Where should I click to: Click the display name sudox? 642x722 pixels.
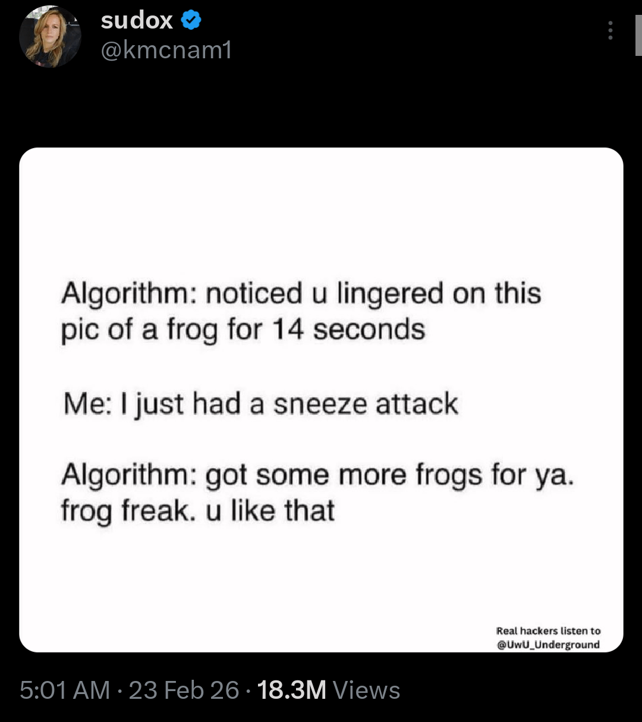tap(137, 21)
